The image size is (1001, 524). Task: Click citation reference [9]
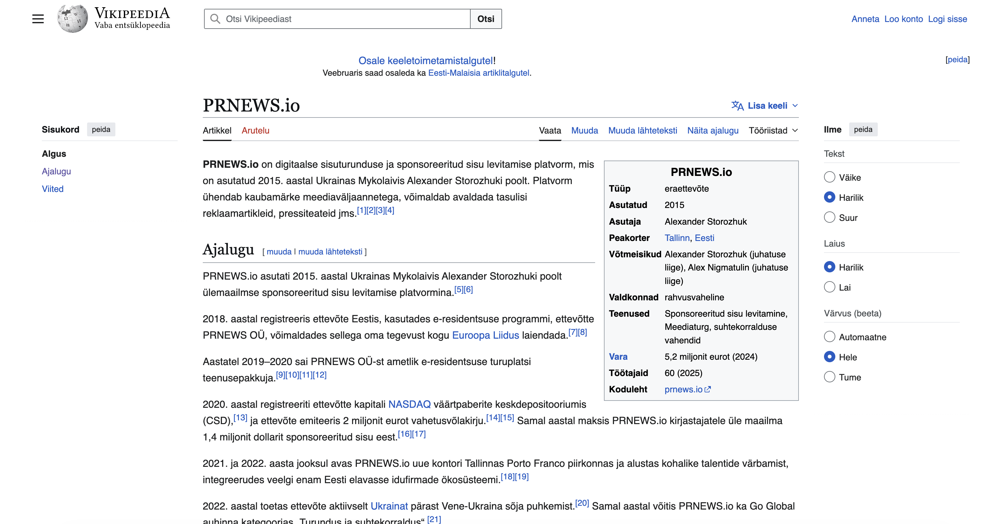(280, 375)
